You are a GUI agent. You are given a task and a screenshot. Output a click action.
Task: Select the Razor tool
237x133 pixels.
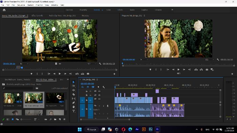click(73, 94)
